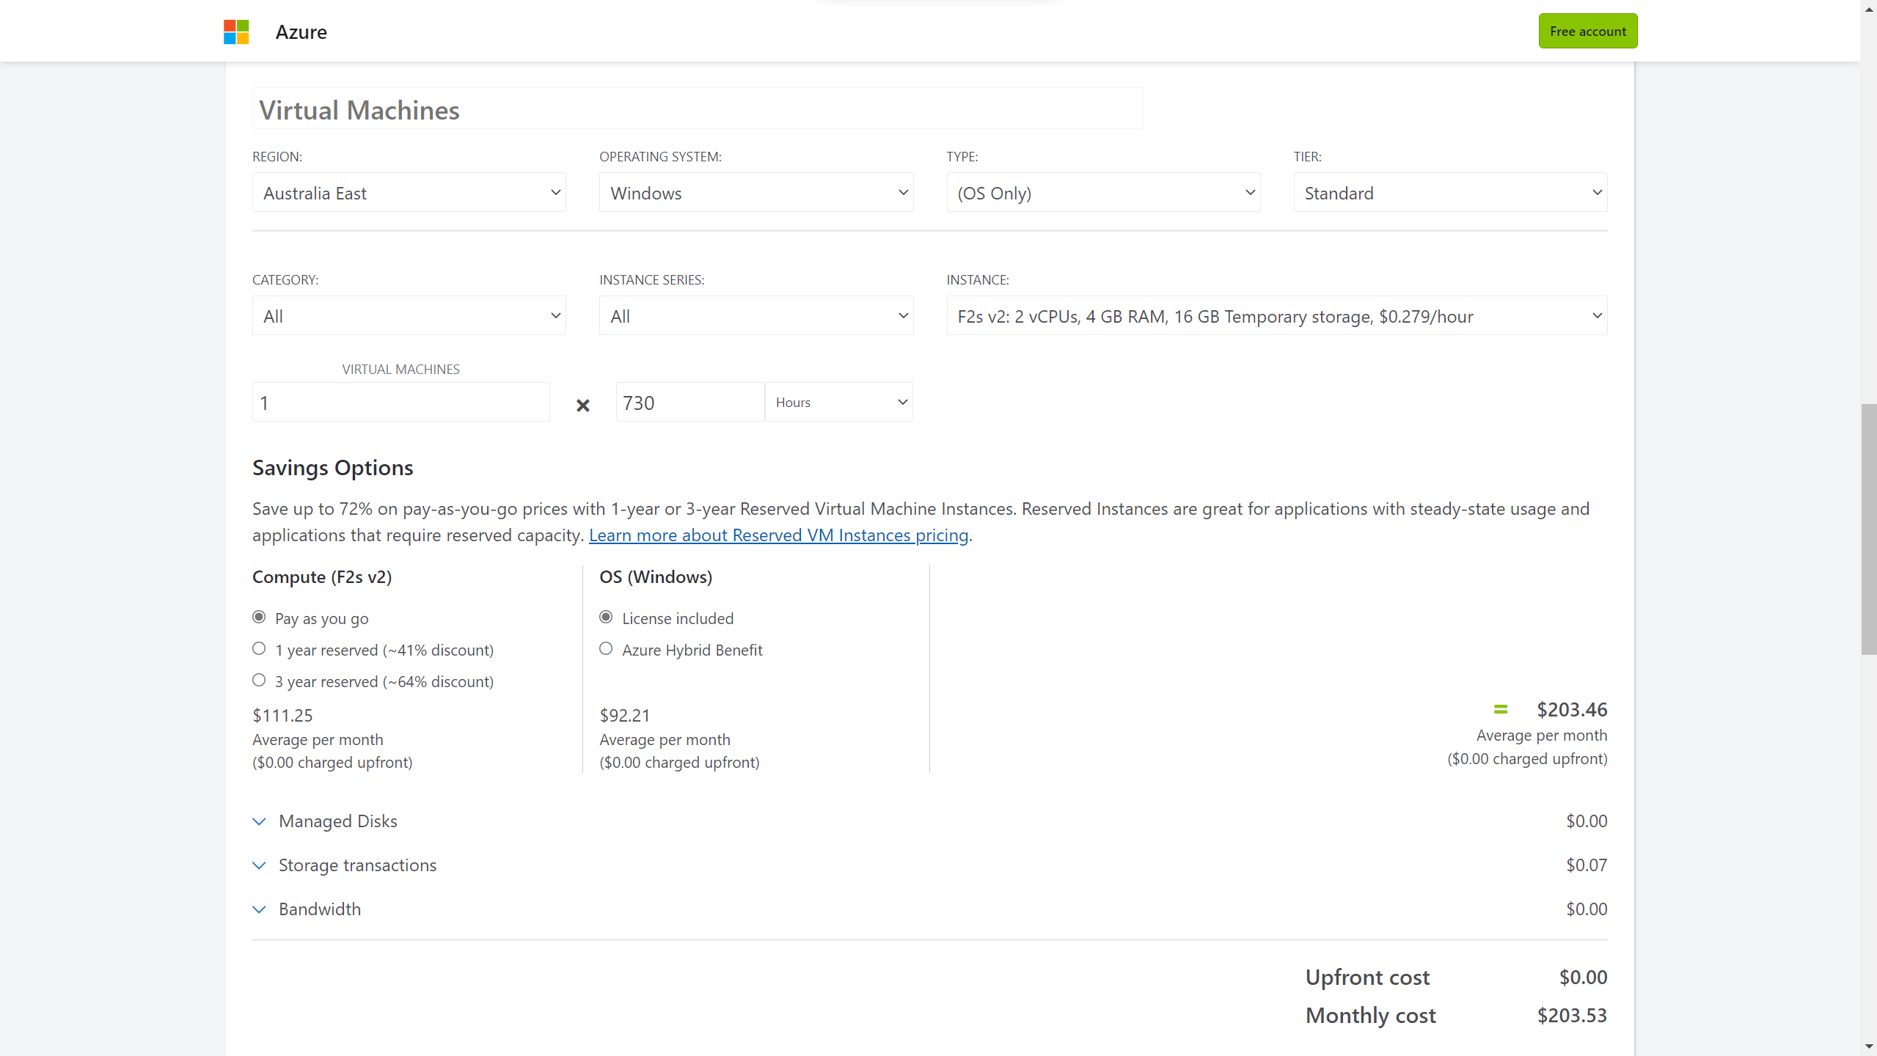The width and height of the screenshot is (1877, 1056).
Task: Open the Category dropdown
Action: click(x=409, y=316)
